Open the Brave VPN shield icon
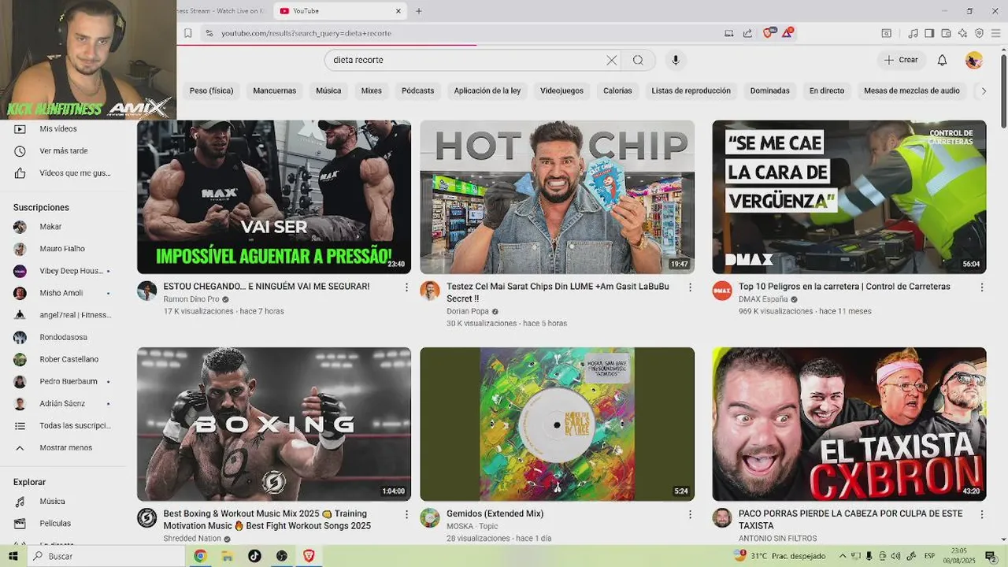Viewport: 1008px width, 567px height. click(x=979, y=33)
